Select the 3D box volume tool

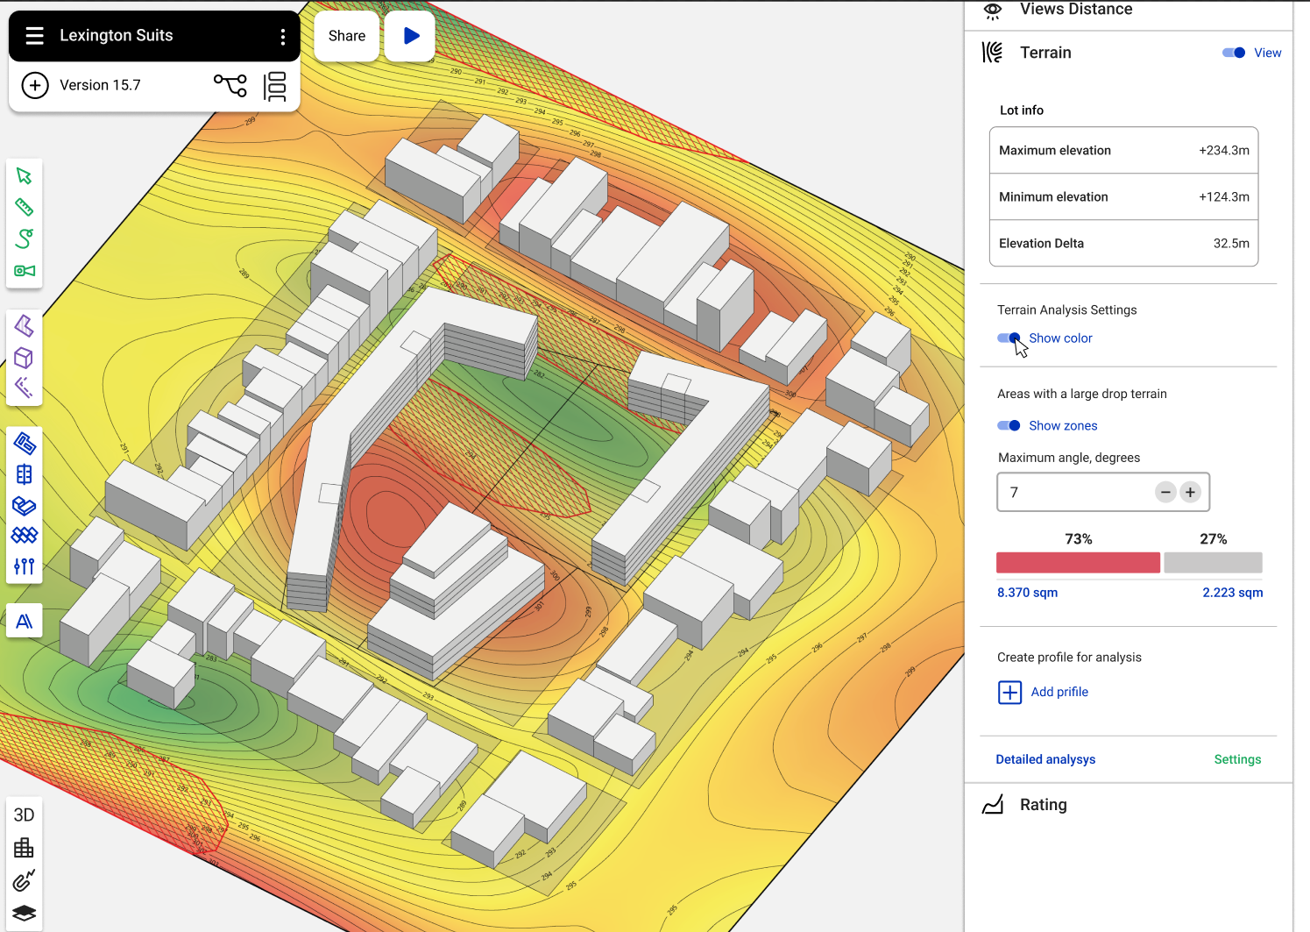25,358
